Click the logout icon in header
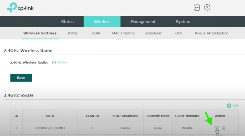 pyautogui.click(x=197, y=8)
